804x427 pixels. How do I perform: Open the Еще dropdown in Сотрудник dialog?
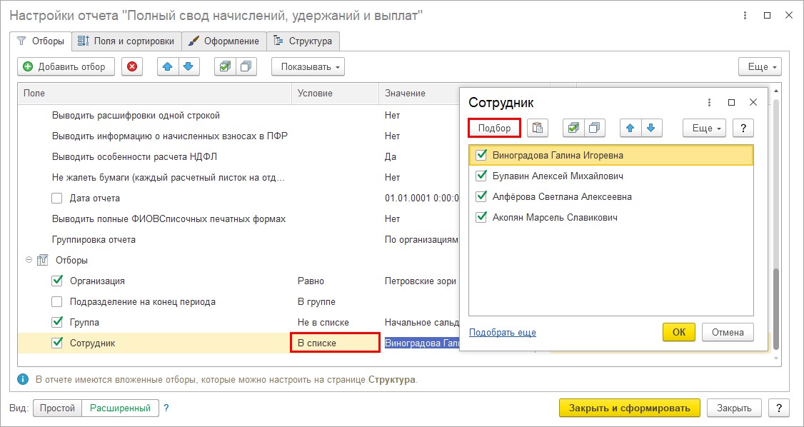click(x=705, y=128)
